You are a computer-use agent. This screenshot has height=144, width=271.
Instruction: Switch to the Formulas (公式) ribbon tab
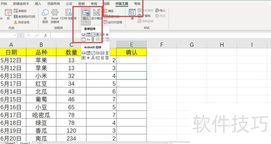(x=69, y=3)
